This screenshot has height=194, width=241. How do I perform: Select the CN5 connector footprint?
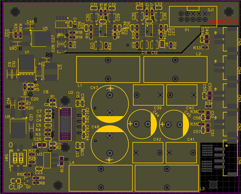[226, 39]
